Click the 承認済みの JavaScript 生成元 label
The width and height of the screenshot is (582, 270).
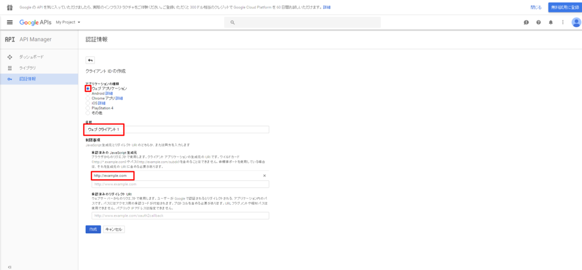click(x=115, y=152)
